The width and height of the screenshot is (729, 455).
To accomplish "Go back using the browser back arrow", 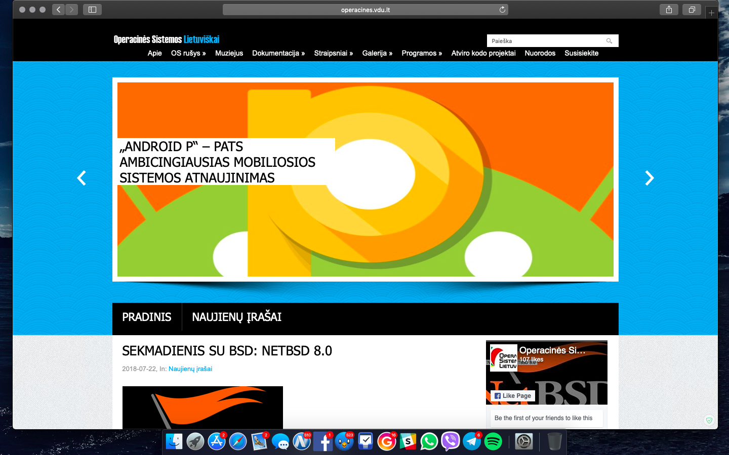I will [x=59, y=10].
